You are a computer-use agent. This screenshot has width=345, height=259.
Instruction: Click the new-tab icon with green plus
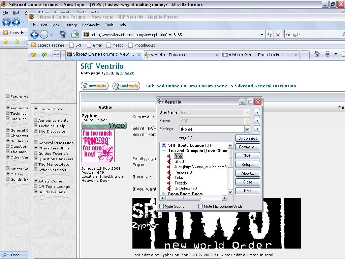(x=75, y=34)
